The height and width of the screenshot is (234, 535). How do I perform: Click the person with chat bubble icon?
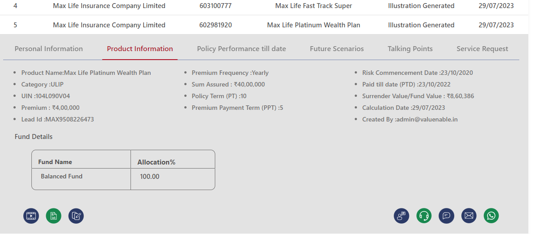pos(401,216)
